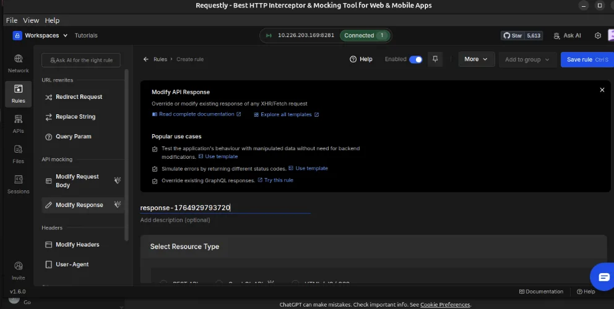Viewport: 614px width, 309px height.
Task: Select the Modify Response rule type
Action: (x=83, y=205)
